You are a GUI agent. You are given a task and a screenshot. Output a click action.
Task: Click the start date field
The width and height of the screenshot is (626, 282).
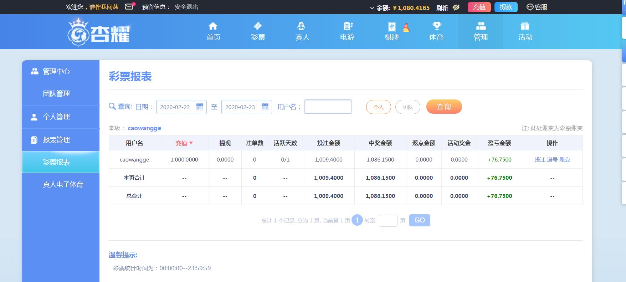click(x=181, y=107)
